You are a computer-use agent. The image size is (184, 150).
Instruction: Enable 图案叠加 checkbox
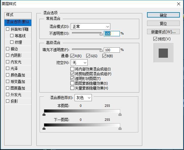8,88
